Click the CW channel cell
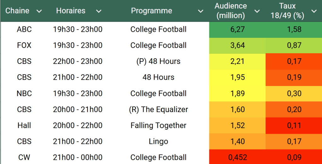Image resolution: width=322 pixels, height=164 pixels. click(x=24, y=157)
